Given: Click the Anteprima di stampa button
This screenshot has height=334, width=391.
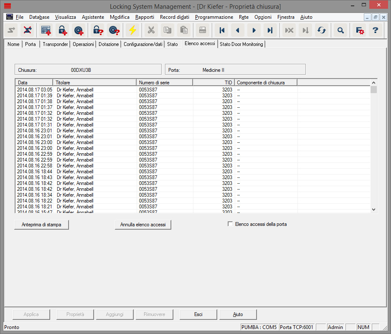Looking at the screenshot, I should [41, 225].
